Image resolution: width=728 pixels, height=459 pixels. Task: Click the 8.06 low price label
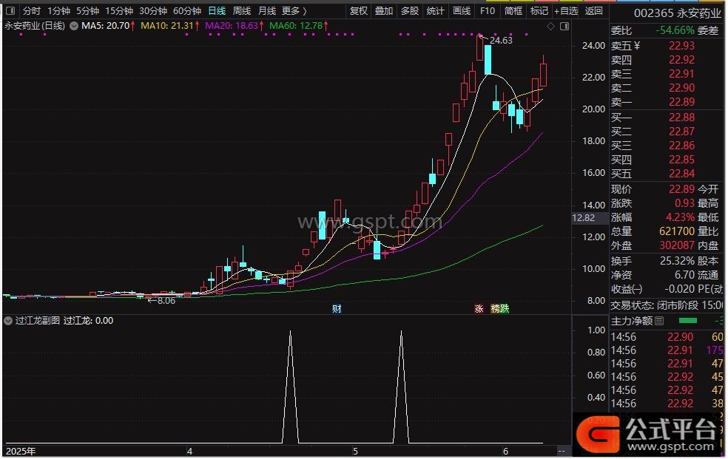click(x=166, y=301)
